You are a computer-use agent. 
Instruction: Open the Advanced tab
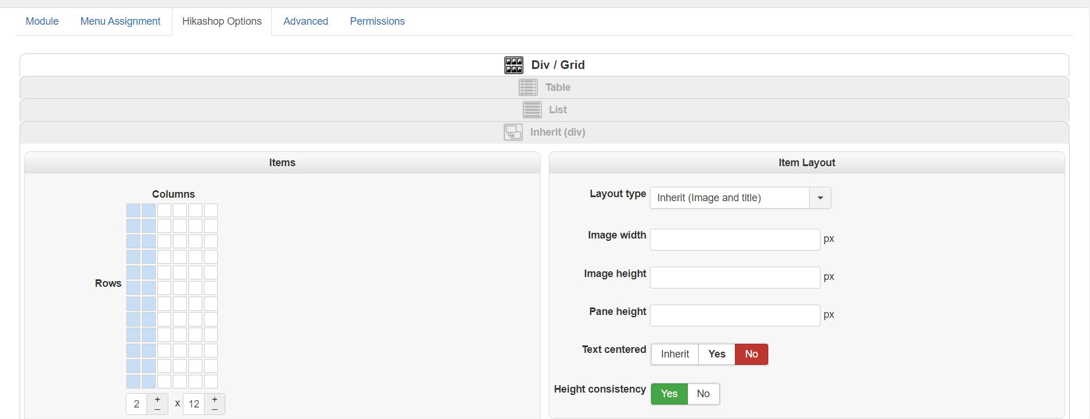(306, 21)
